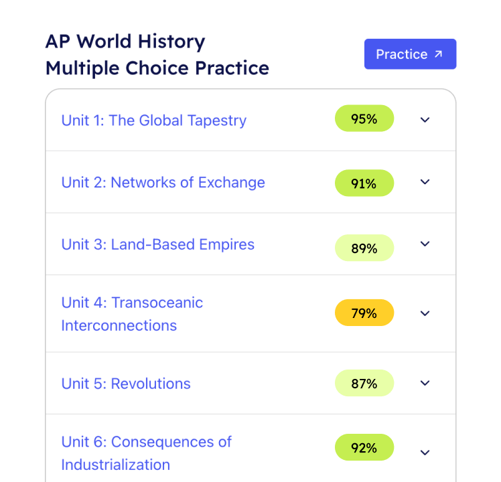Expand Unit 4 Transoceanic Interconnections chevron
The height and width of the screenshot is (482, 501).
pos(425,313)
